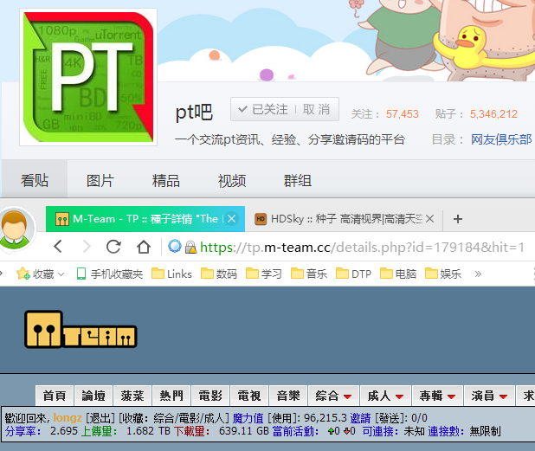Open the 魔力值 bonus link
Screen dimensions: 535x451
(248, 418)
